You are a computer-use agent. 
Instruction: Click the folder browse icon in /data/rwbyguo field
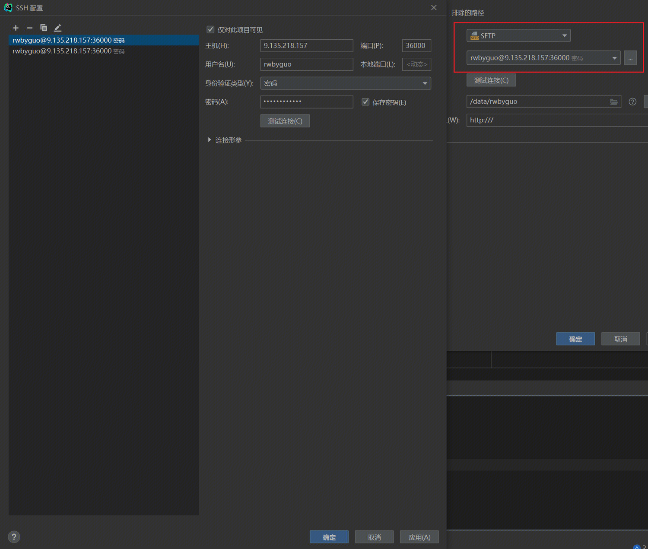[613, 102]
